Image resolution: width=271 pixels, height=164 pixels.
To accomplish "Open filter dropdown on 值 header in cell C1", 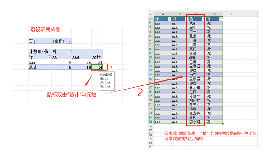I will click(204, 19).
